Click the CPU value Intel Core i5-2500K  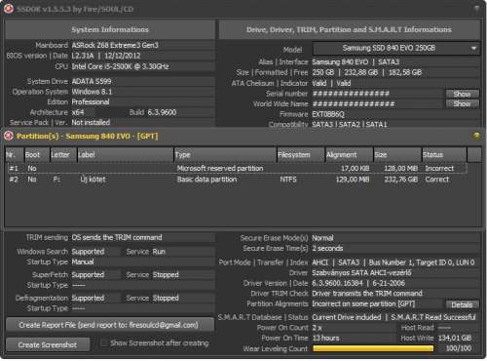(x=120, y=66)
